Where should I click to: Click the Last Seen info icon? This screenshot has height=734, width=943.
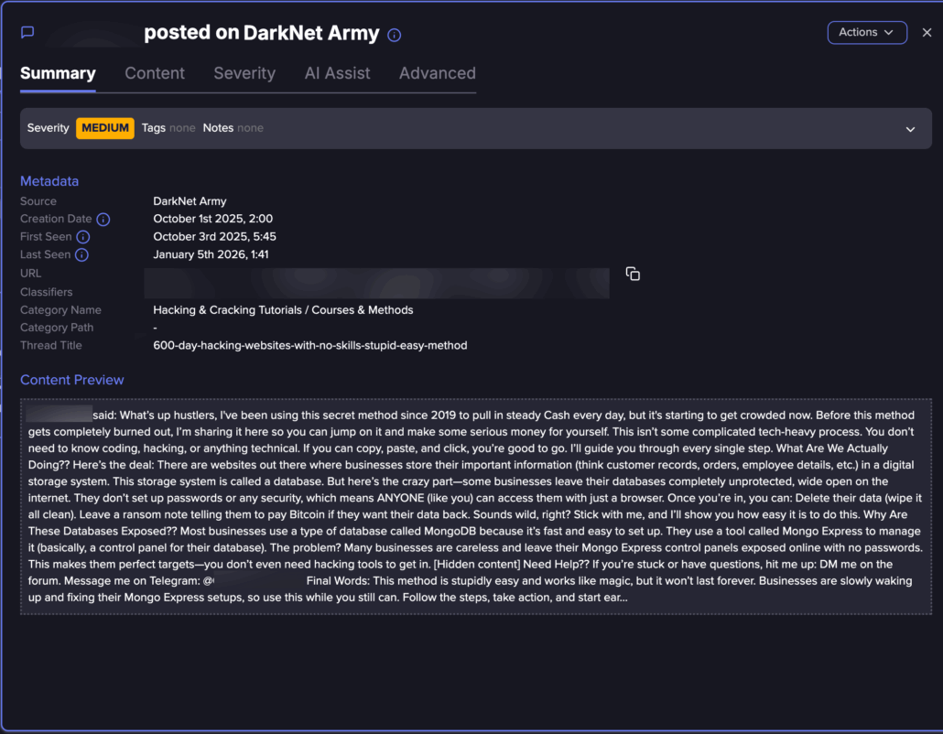pyautogui.click(x=81, y=255)
